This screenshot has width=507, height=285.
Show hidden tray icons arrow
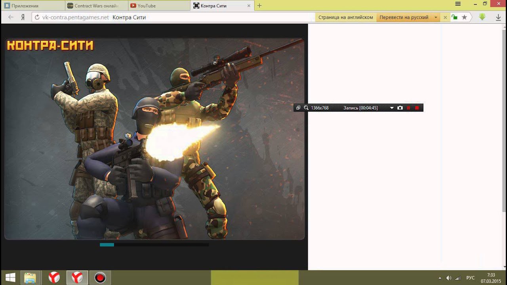(x=440, y=278)
